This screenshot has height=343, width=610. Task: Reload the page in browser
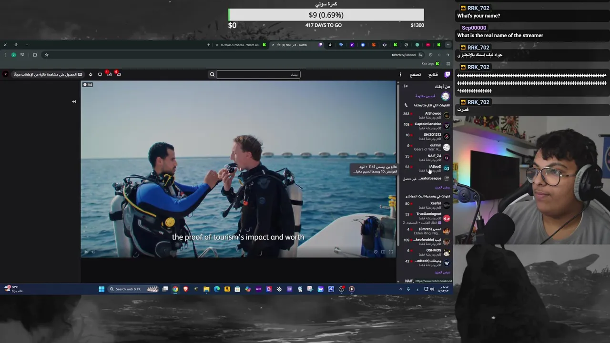[x=430, y=55]
